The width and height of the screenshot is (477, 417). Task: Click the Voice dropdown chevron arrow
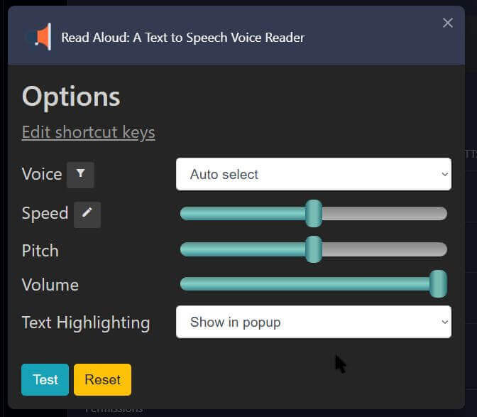(444, 175)
